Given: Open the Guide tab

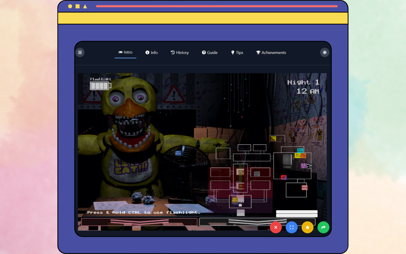Looking at the screenshot, I should 209,52.
